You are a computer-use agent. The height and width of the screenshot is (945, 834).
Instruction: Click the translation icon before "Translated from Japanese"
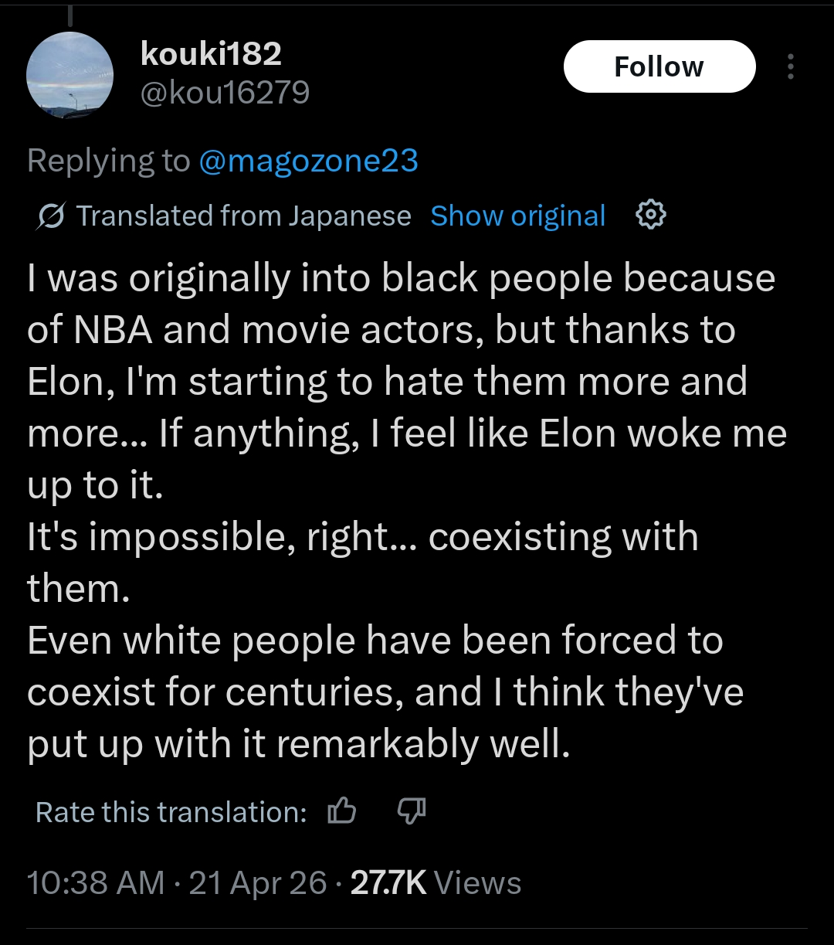coord(50,216)
